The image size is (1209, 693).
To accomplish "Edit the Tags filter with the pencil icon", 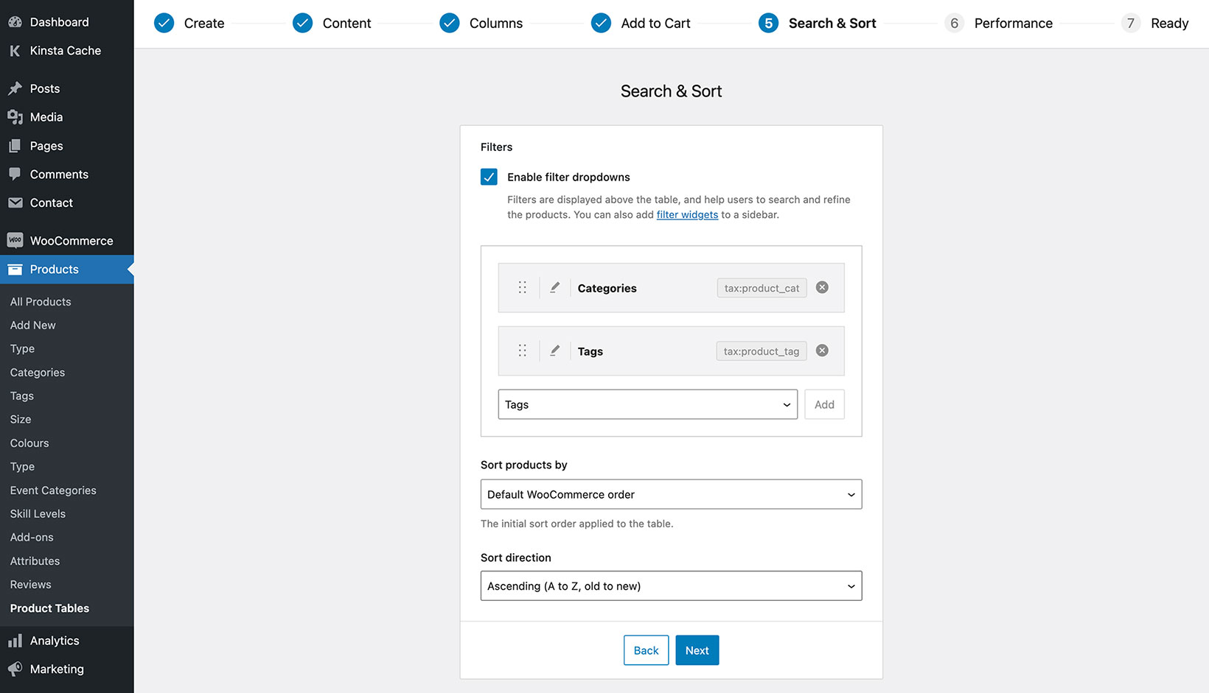I will click(x=555, y=351).
